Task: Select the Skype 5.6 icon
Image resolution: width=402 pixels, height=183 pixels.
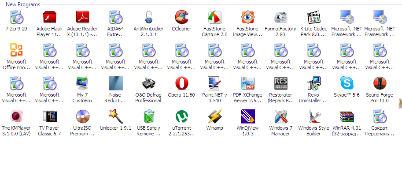Action: 347,83
